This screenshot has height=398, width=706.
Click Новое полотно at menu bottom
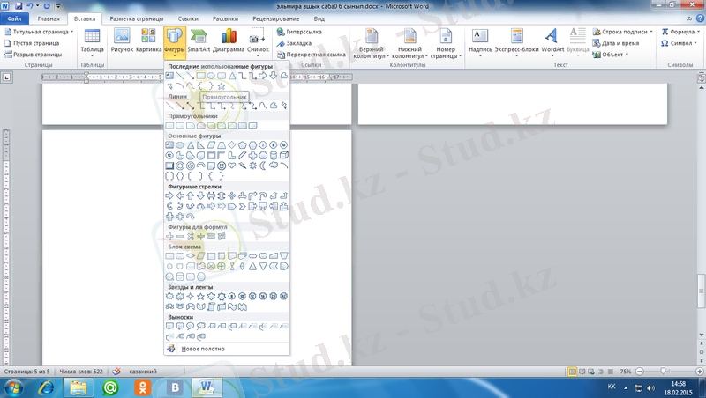click(203, 349)
